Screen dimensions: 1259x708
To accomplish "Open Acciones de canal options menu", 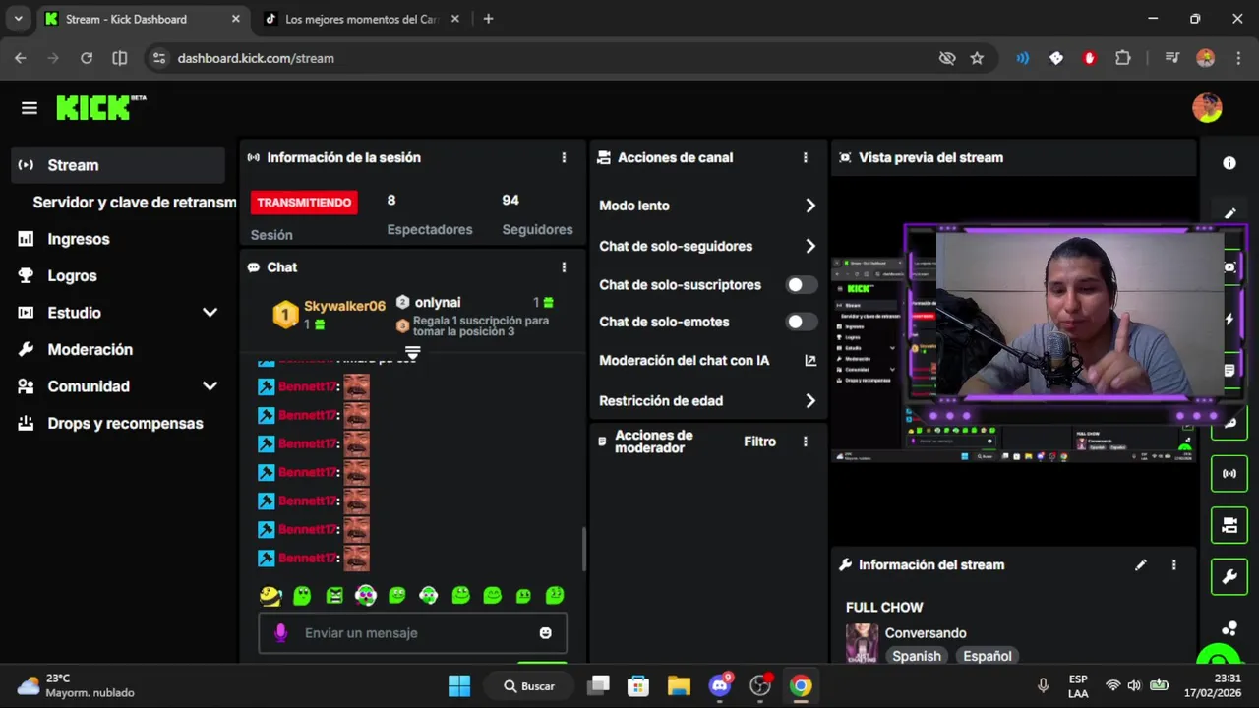I will click(806, 157).
